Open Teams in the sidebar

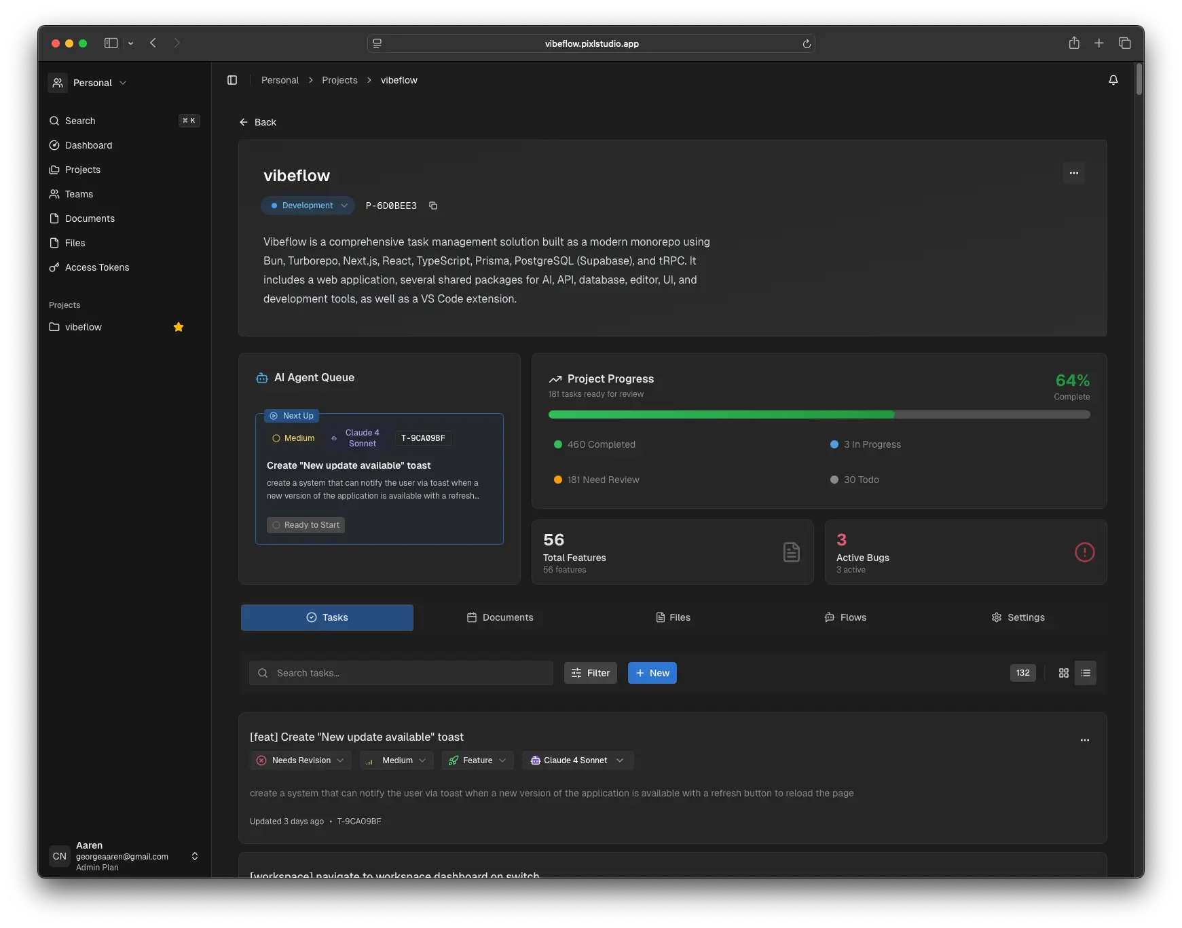(x=124, y=194)
